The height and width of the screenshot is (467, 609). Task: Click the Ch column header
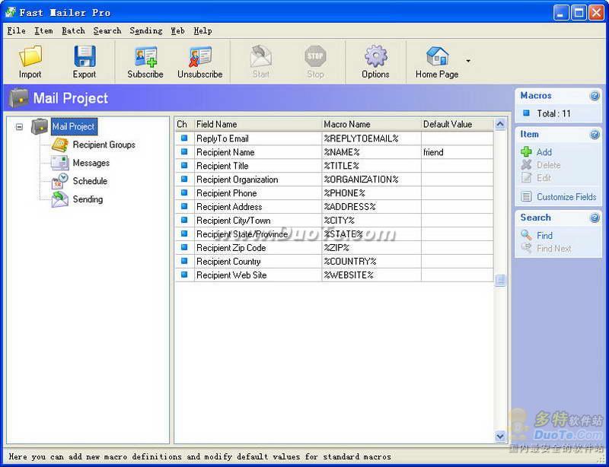(x=184, y=124)
